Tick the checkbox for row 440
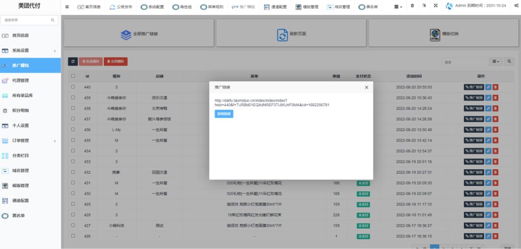The width and height of the screenshot is (521, 249). coord(73,87)
